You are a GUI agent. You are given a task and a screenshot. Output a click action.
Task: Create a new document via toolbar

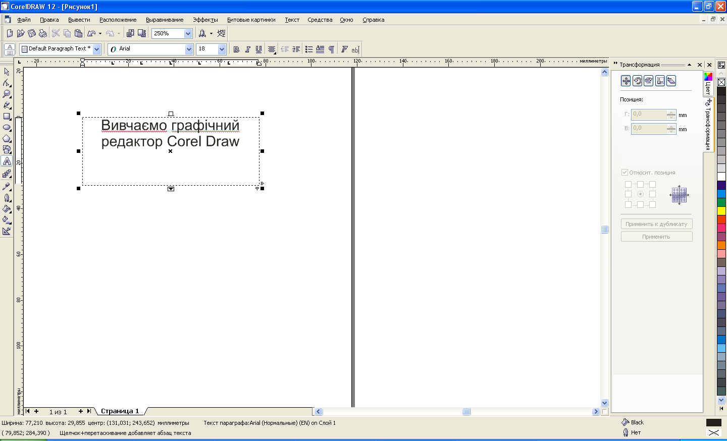tap(10, 33)
